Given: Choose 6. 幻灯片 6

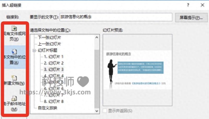Looking at the screenshot, I should pos(54,89).
